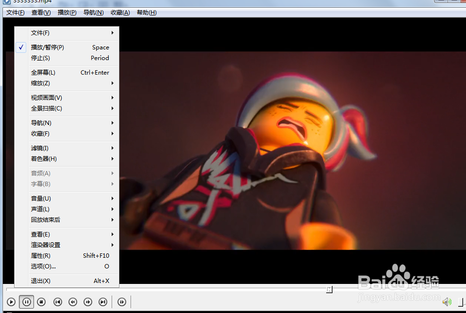
Task: Open 播放(P) in the menu bar
Action: click(67, 13)
